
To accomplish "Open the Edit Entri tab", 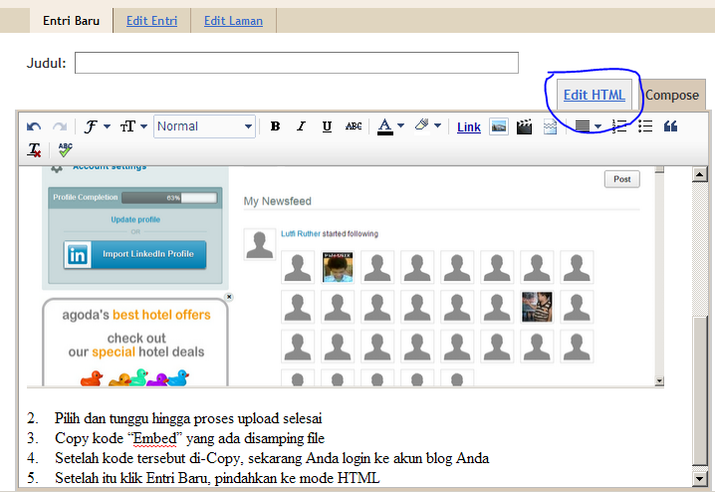I will pos(151,21).
